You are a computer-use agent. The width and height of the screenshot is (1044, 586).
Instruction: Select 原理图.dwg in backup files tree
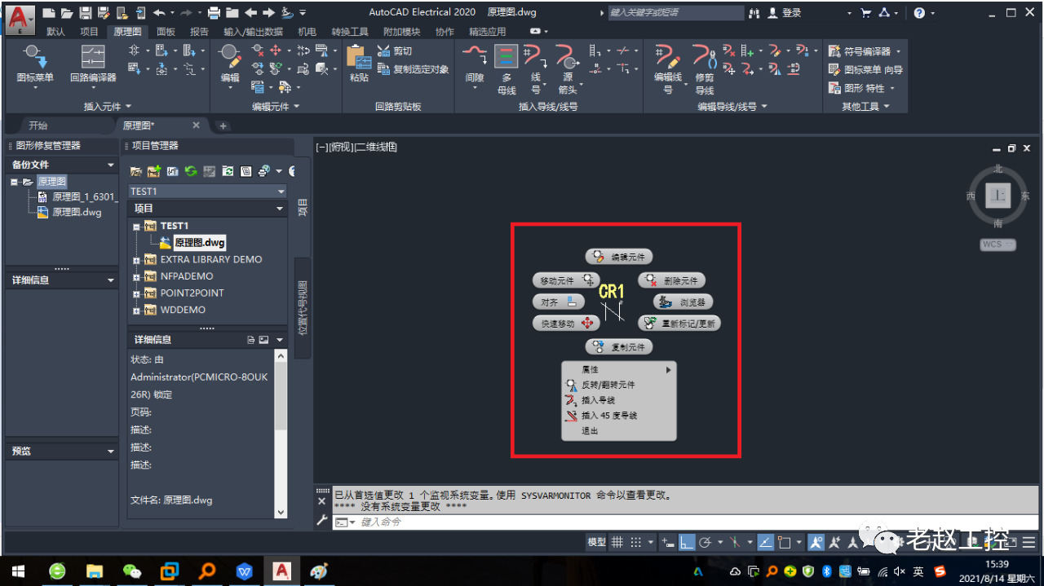(x=77, y=212)
